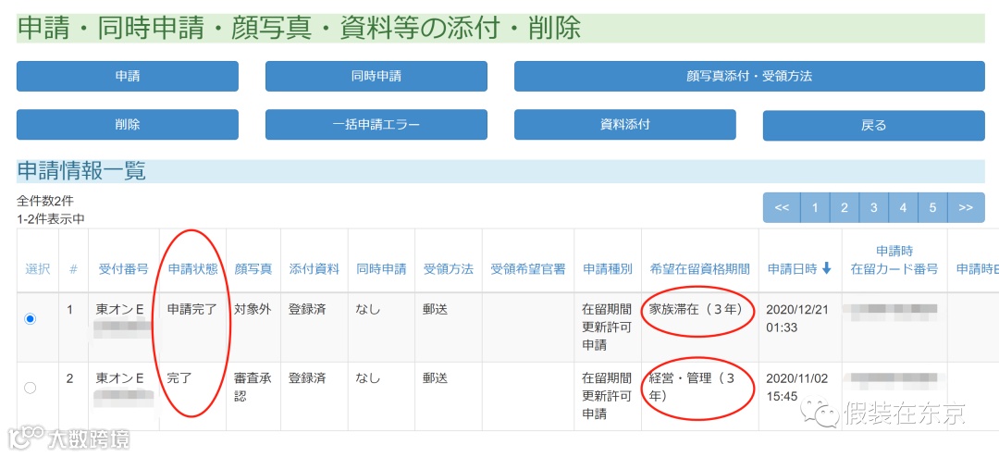Select the radio button for row 2
Viewport: 999px width, 457px height.
tap(30, 388)
